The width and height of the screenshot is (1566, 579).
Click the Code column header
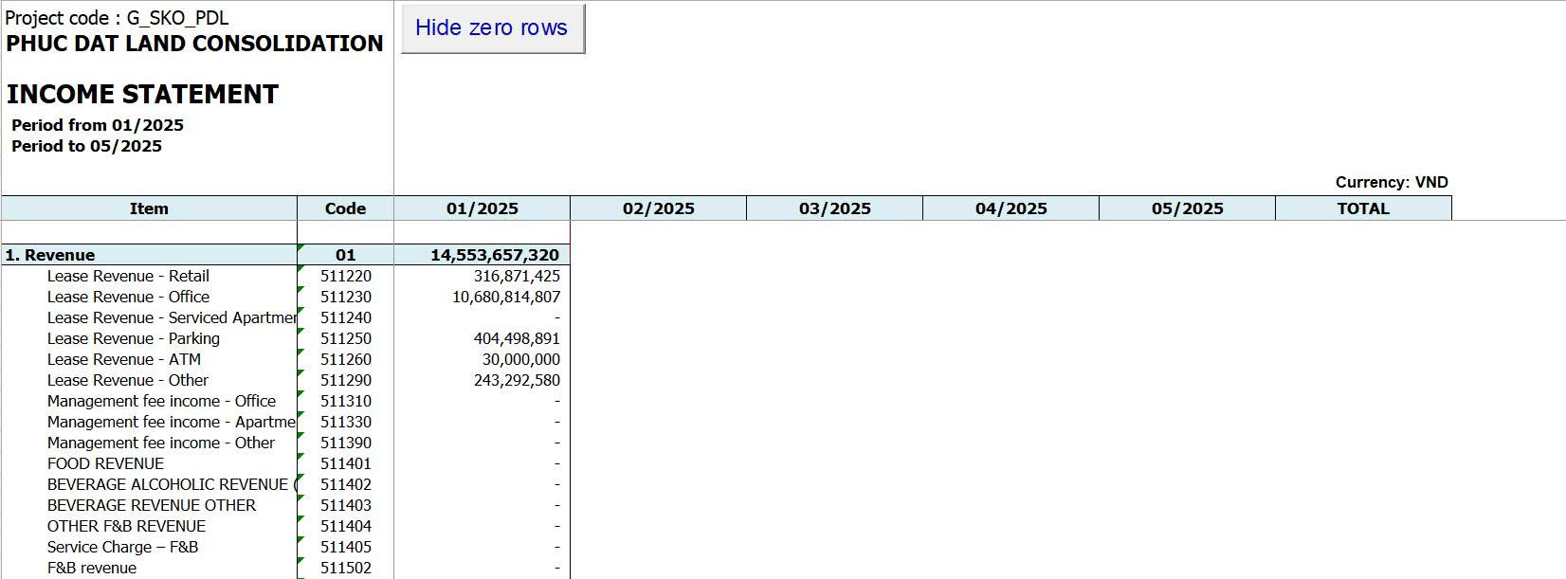pos(345,208)
